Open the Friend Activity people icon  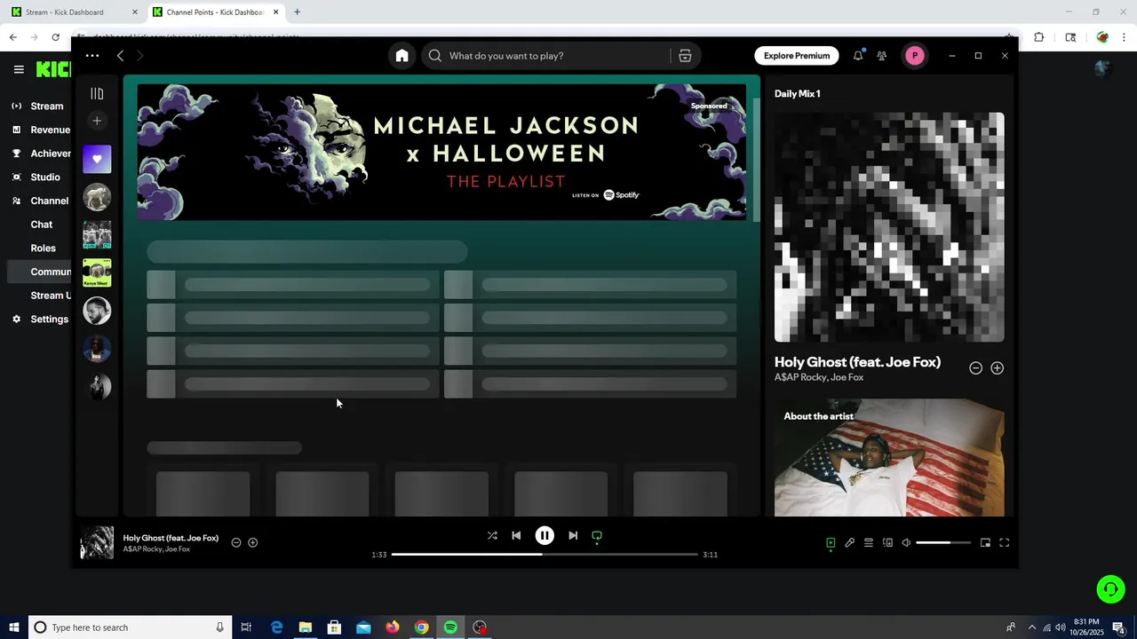[x=881, y=56]
